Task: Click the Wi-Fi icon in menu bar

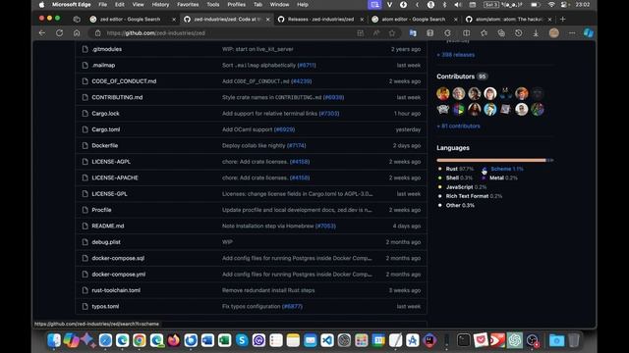Action: [551, 4]
